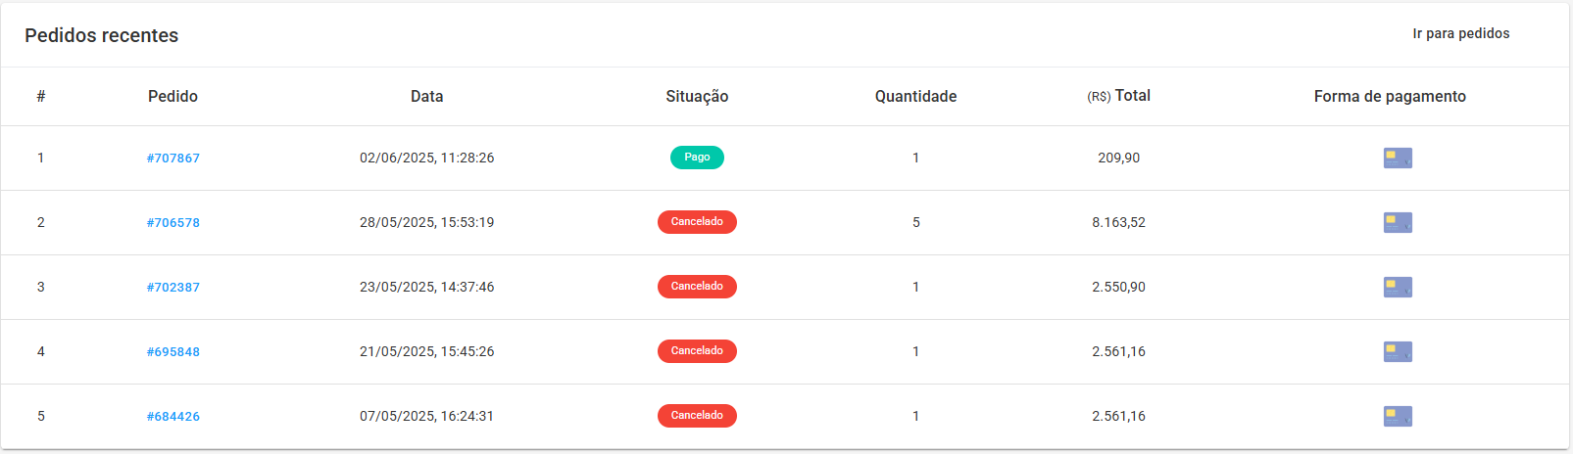The width and height of the screenshot is (1573, 454).
Task: Click the green Pago status badge
Action: pyautogui.click(x=697, y=158)
